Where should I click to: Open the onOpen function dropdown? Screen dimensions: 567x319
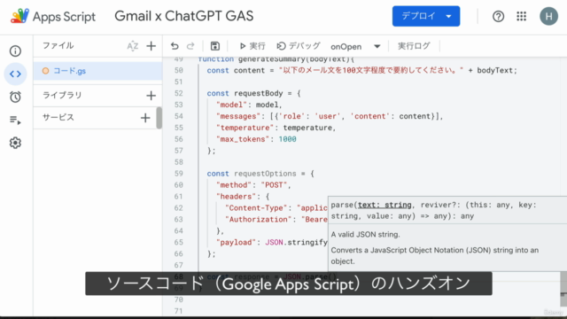click(355, 46)
